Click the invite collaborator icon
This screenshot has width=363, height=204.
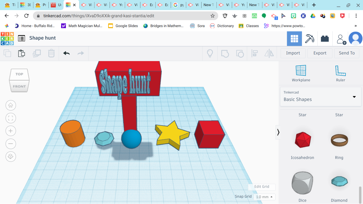coord(341,39)
